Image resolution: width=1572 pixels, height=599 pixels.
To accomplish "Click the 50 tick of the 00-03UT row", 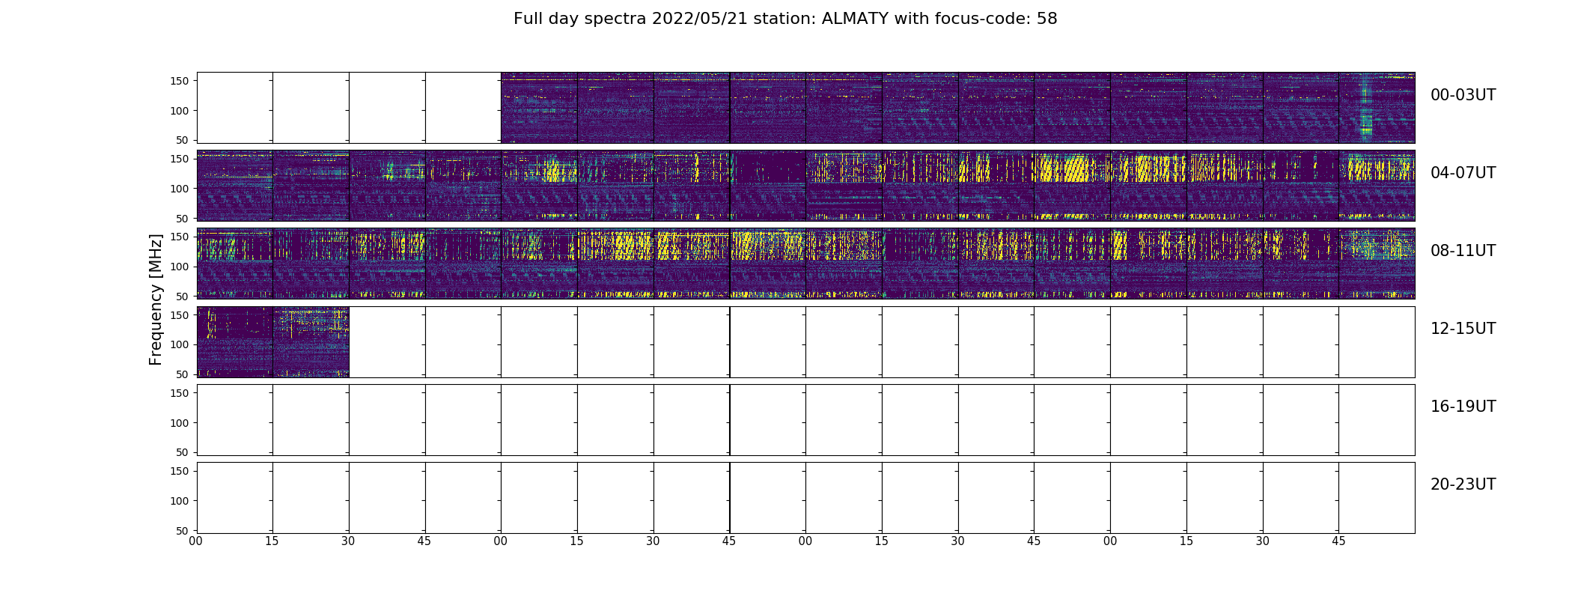I will click(x=183, y=140).
